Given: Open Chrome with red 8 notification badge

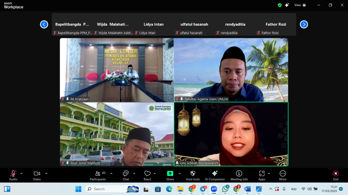Looking at the screenshot, I should tap(237, 189).
